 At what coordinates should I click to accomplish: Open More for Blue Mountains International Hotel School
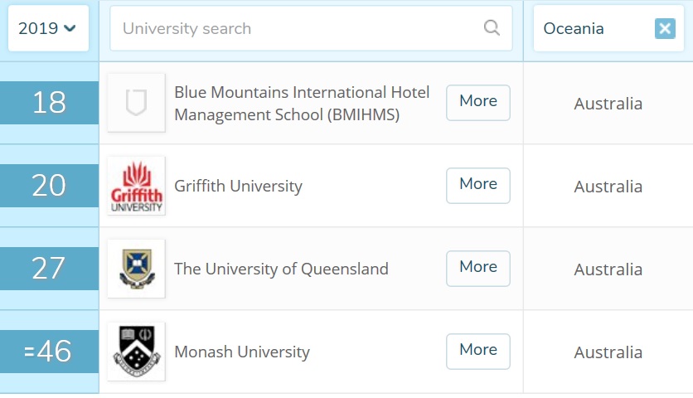coord(478,102)
